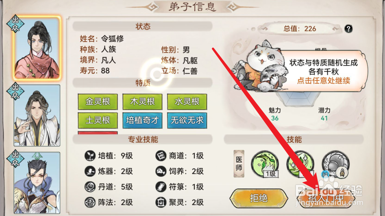Click the 培植 planting skill icon
This screenshot has height=216, width=385.
coord(90,156)
